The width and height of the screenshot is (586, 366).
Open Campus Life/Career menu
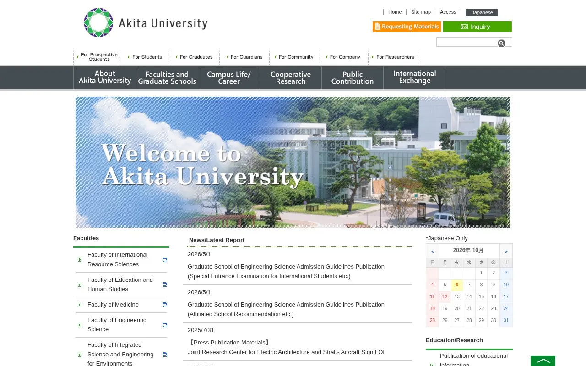pyautogui.click(x=229, y=77)
